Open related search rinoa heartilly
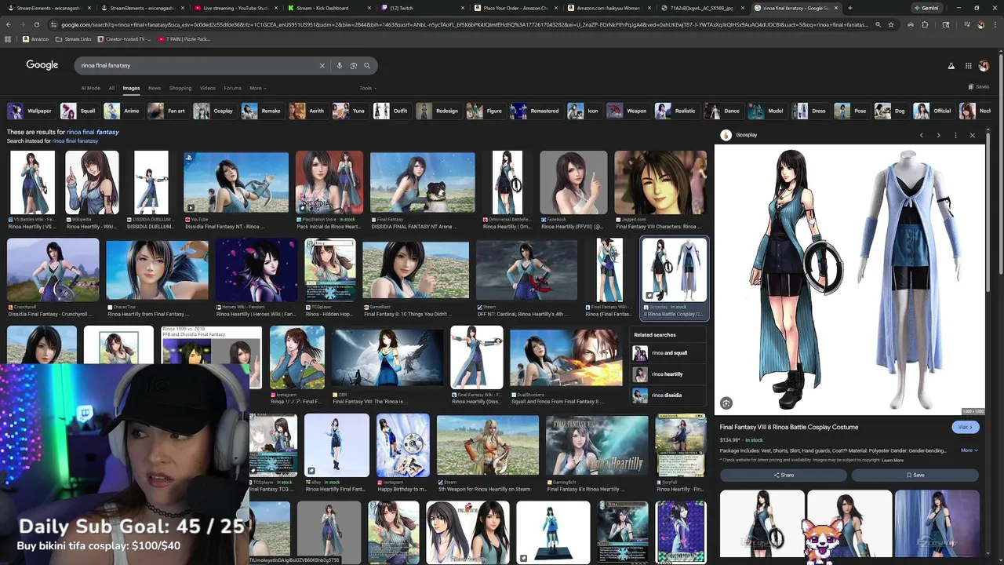Viewport: 1004px width, 565px height. (668, 374)
